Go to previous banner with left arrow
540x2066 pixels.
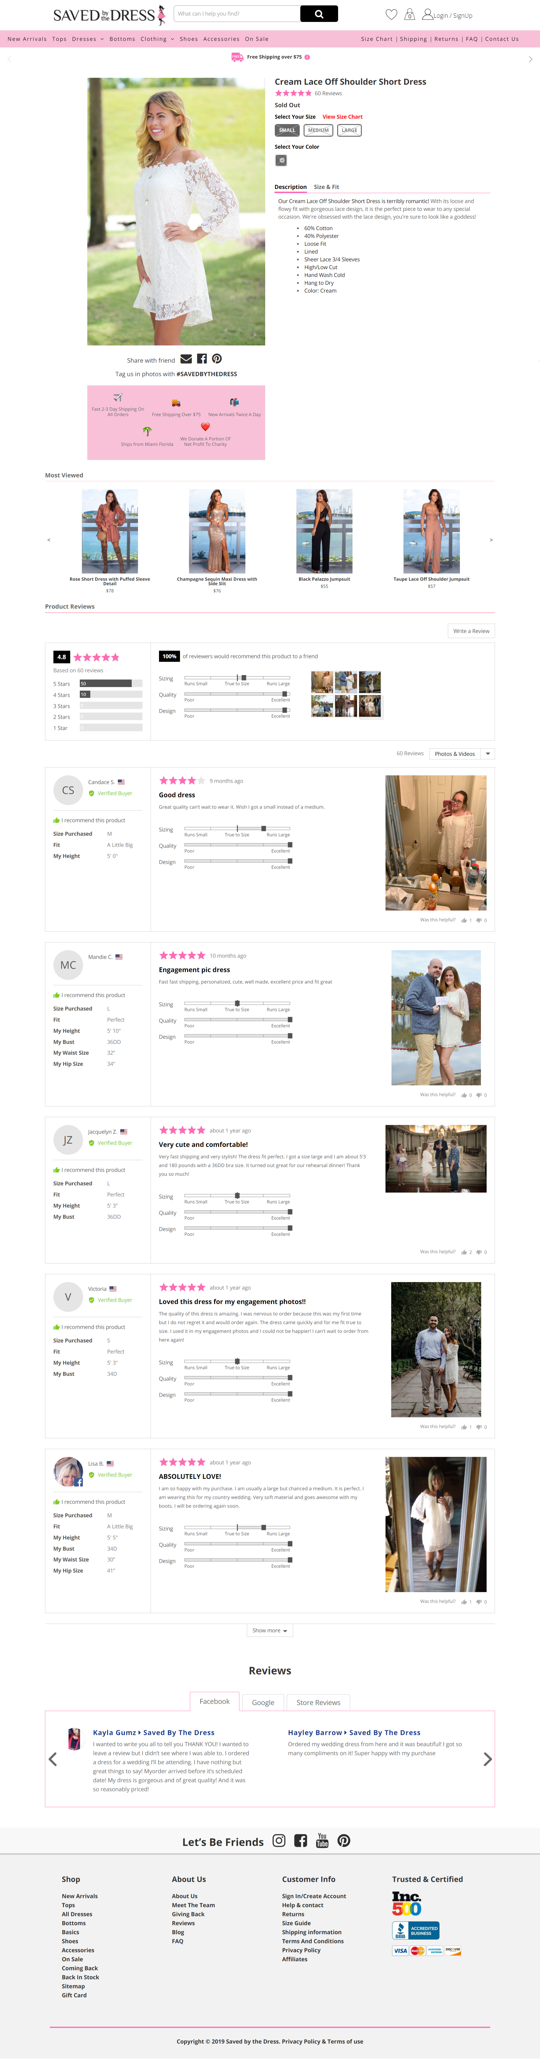[10, 59]
